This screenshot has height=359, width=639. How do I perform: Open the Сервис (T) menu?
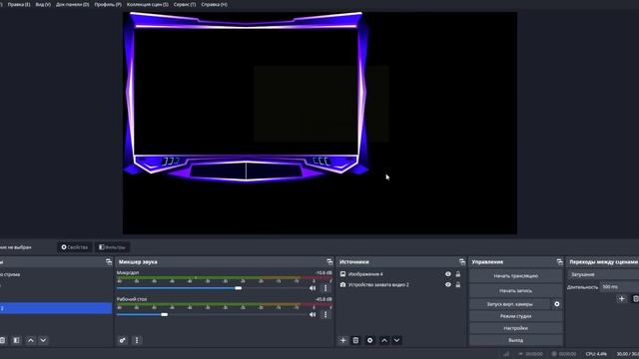[x=184, y=4]
